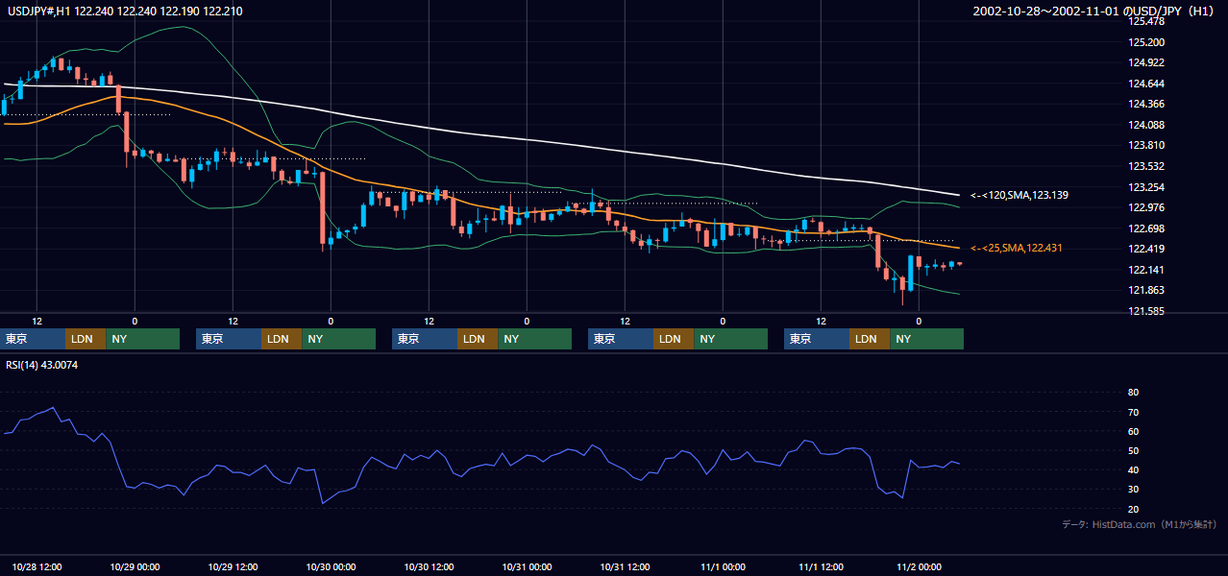Click price axis value 121.585
This screenshot has height=576, width=1228.
[1146, 311]
